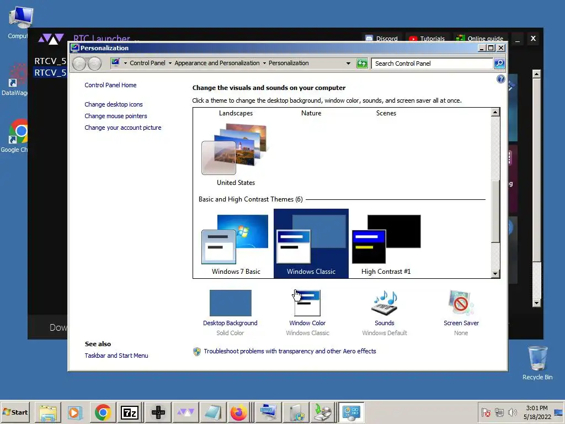Open Change mouse pointers link
This screenshot has height=424, width=565.
click(x=116, y=116)
